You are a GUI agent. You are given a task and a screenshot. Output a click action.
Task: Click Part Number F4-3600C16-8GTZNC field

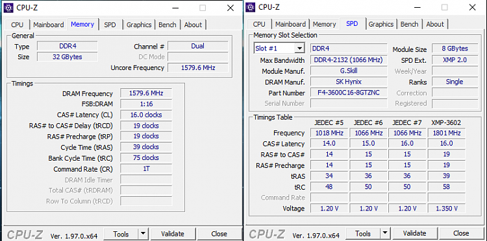pyautogui.click(x=349, y=93)
